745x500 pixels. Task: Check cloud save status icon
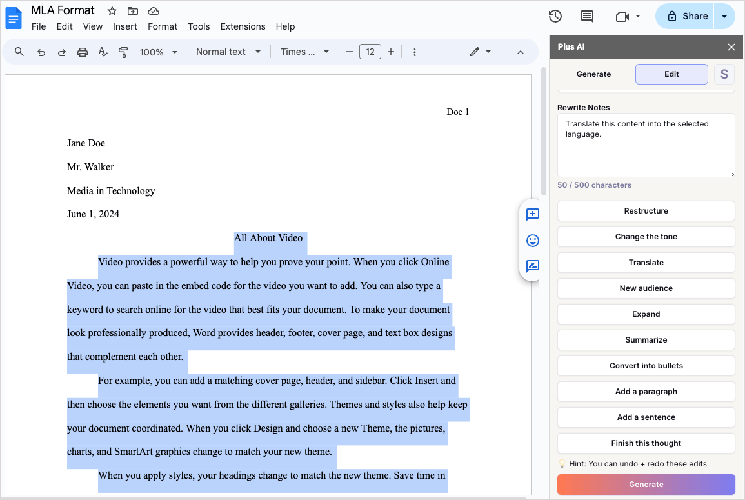coord(154,11)
